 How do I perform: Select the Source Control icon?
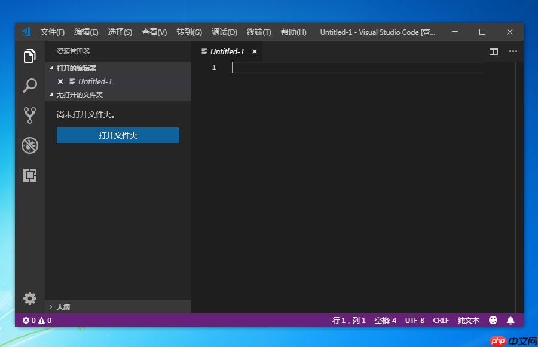click(30, 115)
